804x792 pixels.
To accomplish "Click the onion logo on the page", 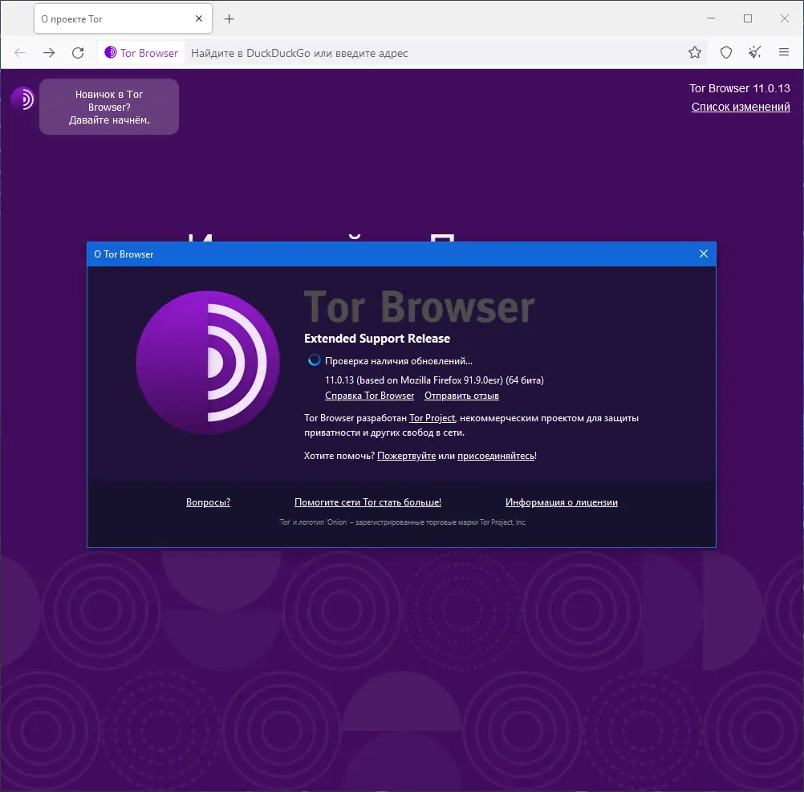I will (x=22, y=99).
